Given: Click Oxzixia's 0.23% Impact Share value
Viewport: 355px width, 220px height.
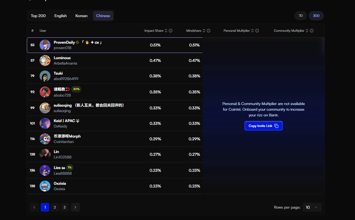Looking at the screenshot, I should tap(155, 186).
